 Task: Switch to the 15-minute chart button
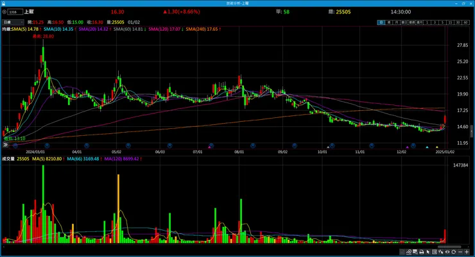450,22
